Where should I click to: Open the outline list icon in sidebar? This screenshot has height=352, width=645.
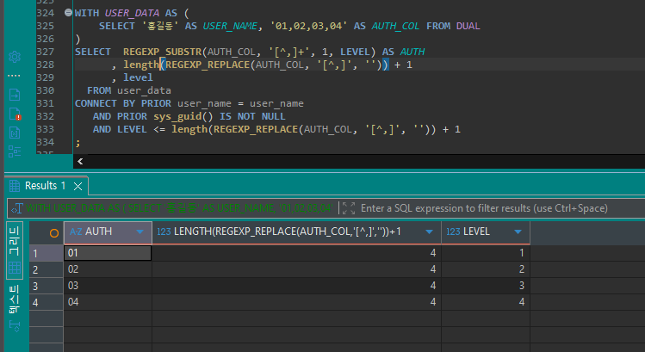15,151
